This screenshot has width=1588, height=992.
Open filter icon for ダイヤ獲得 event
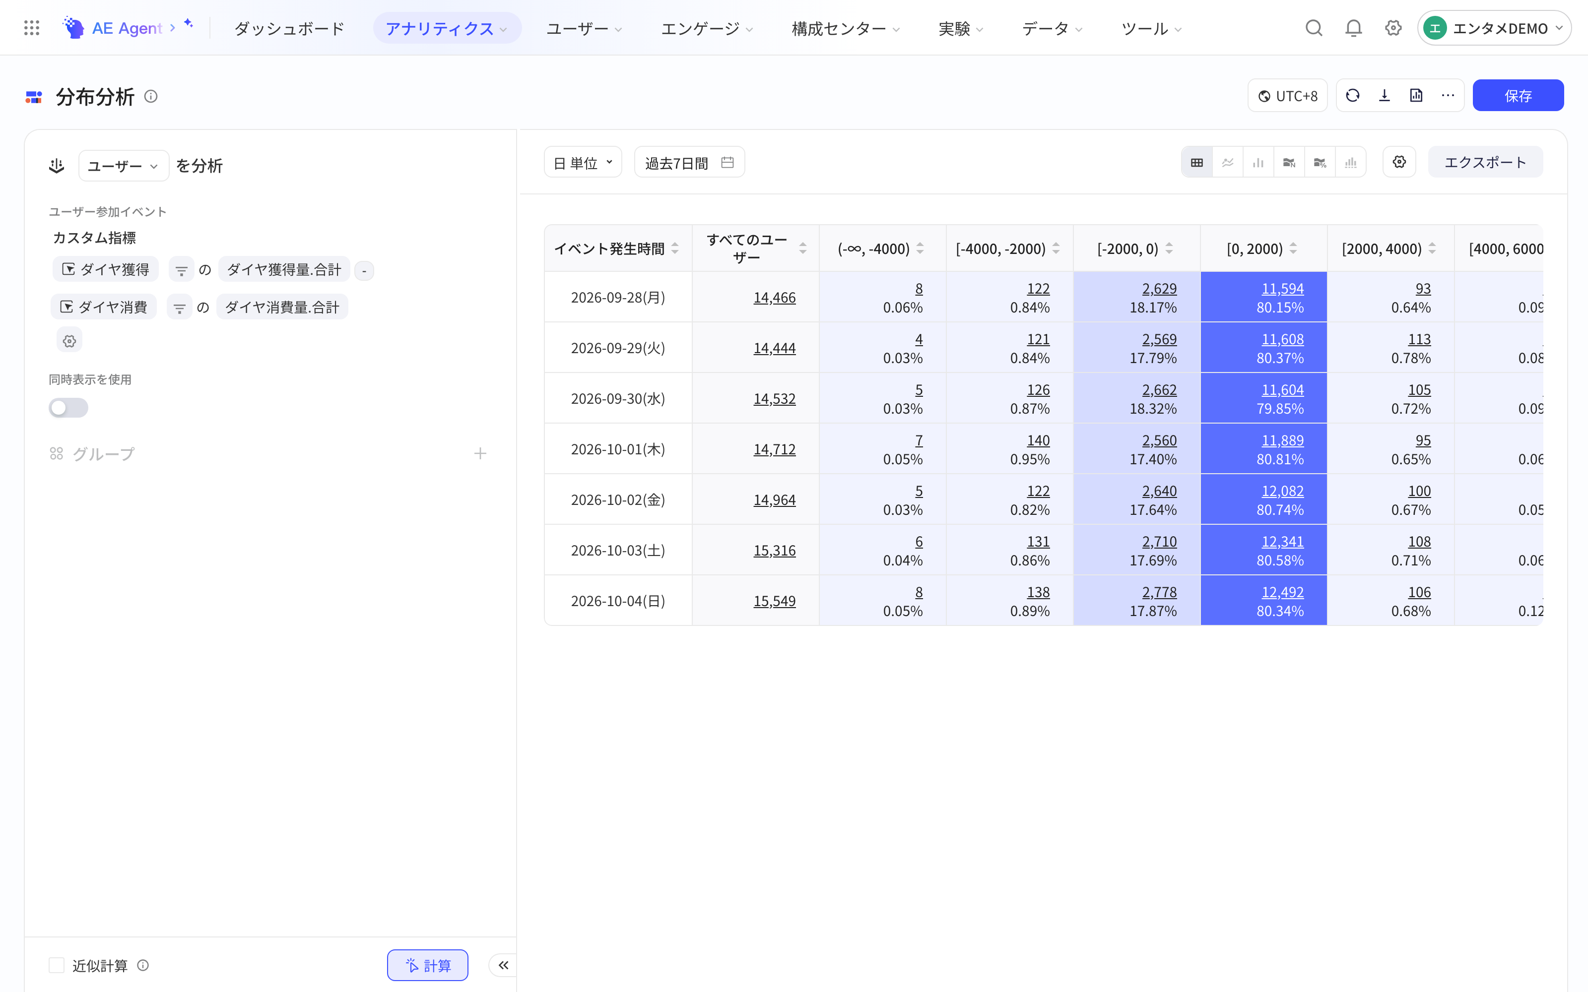181,270
